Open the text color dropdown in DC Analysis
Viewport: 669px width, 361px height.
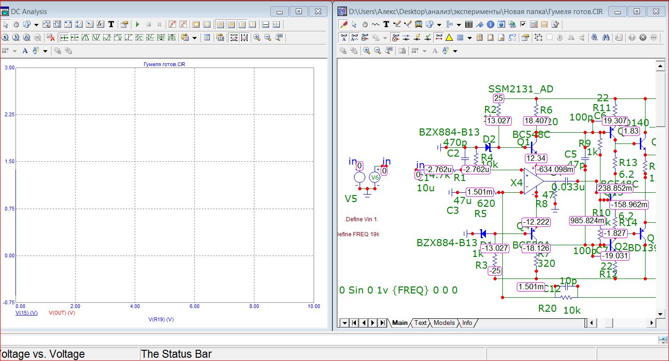pyautogui.click(x=46, y=51)
